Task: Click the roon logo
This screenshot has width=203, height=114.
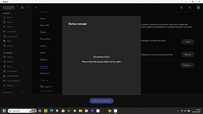Action: 9,8
